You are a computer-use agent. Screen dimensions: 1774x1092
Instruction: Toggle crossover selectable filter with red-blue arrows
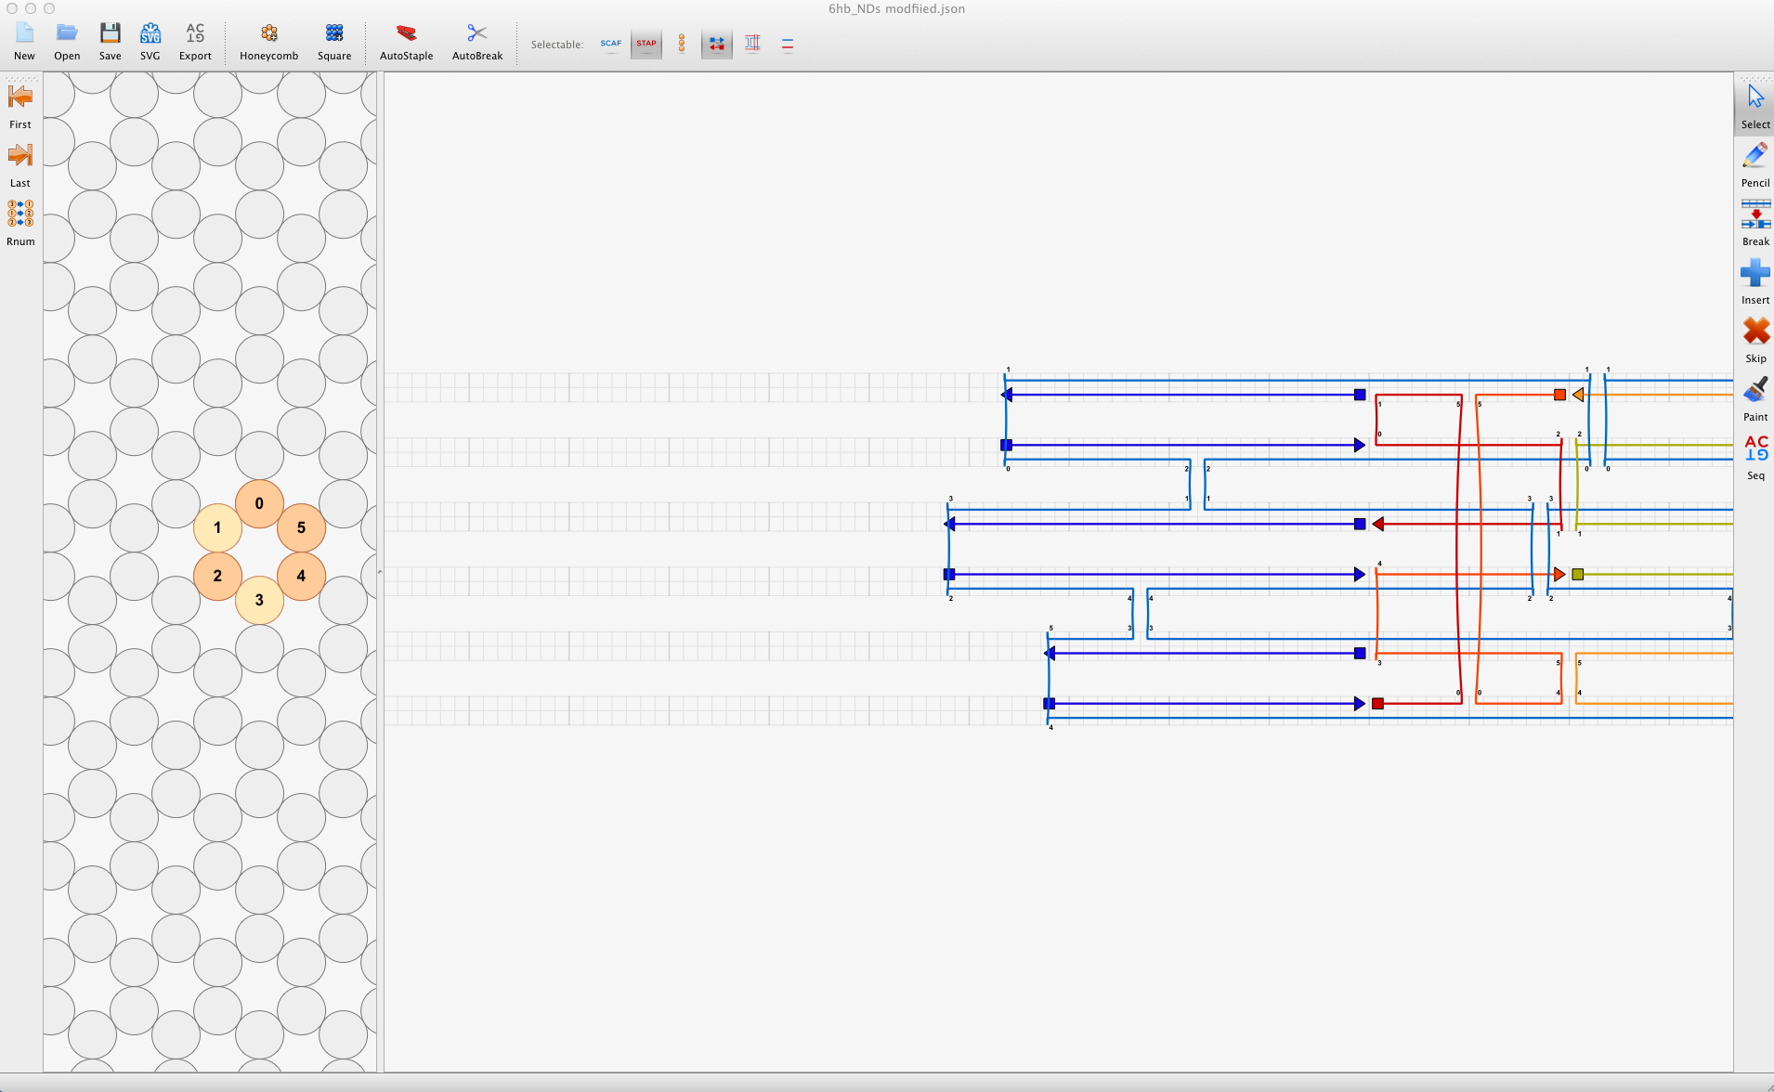(x=716, y=44)
